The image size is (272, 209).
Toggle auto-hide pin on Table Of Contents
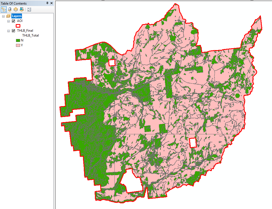(47, 3)
